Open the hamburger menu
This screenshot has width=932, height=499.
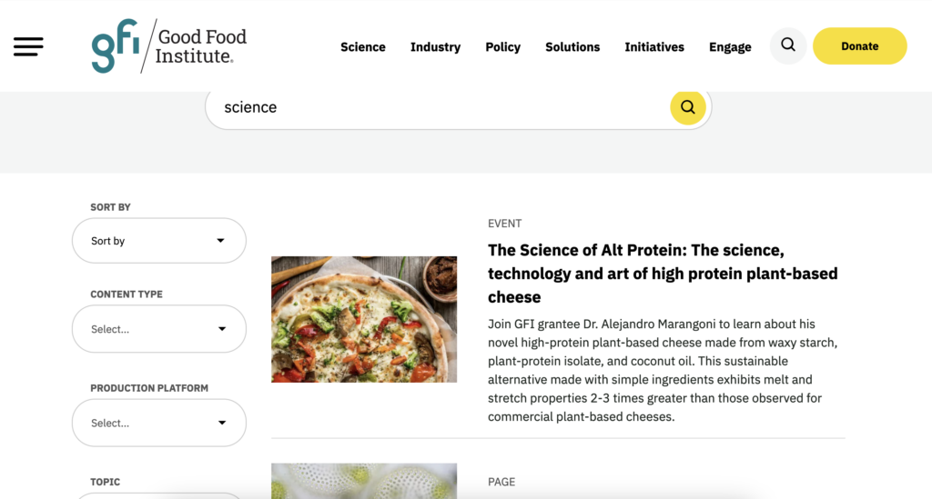28,46
